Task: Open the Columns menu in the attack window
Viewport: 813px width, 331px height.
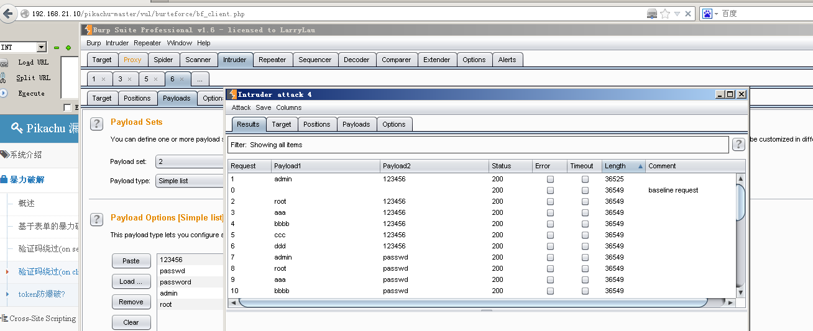Action: coord(289,107)
